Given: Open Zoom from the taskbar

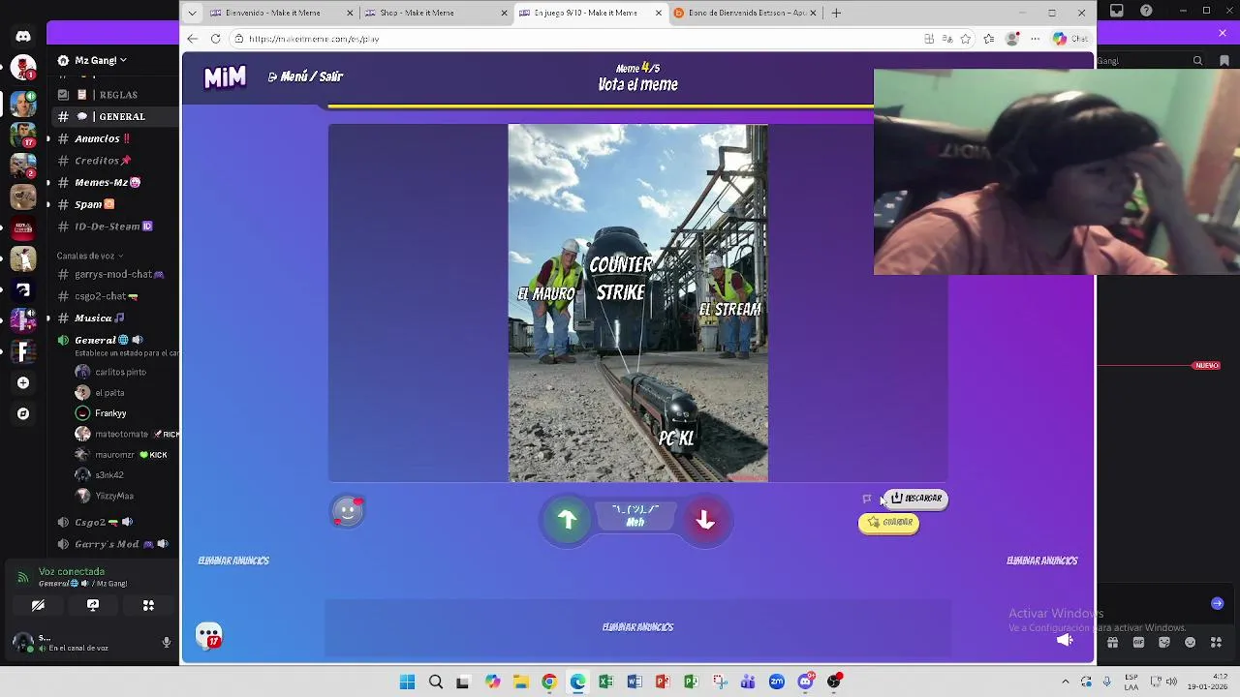Looking at the screenshot, I should [x=777, y=682].
